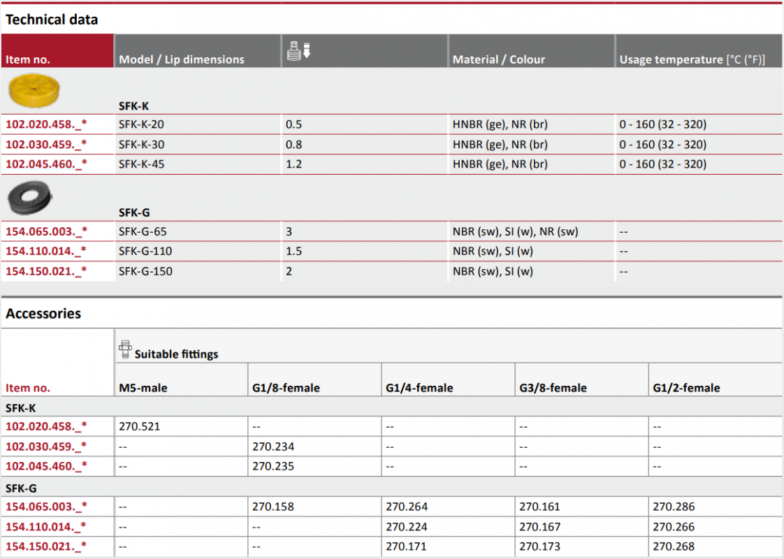Click the value "1.5" in SFK-G-110 row

(293, 251)
